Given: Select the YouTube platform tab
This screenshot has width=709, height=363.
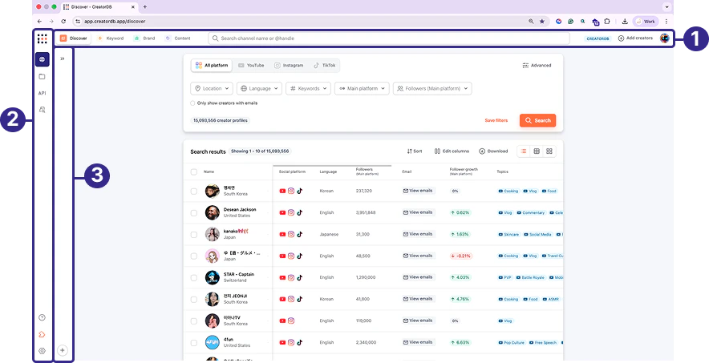Looking at the screenshot, I should tap(251, 65).
